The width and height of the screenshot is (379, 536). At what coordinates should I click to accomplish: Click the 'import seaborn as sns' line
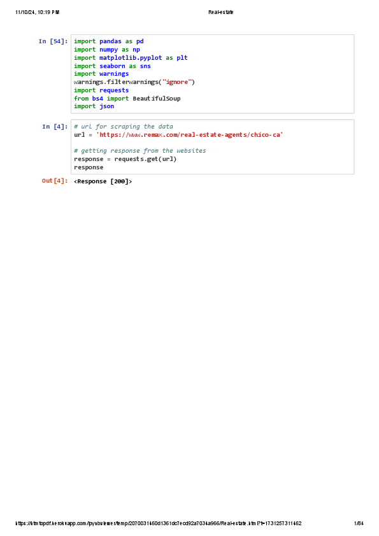[x=112, y=66]
